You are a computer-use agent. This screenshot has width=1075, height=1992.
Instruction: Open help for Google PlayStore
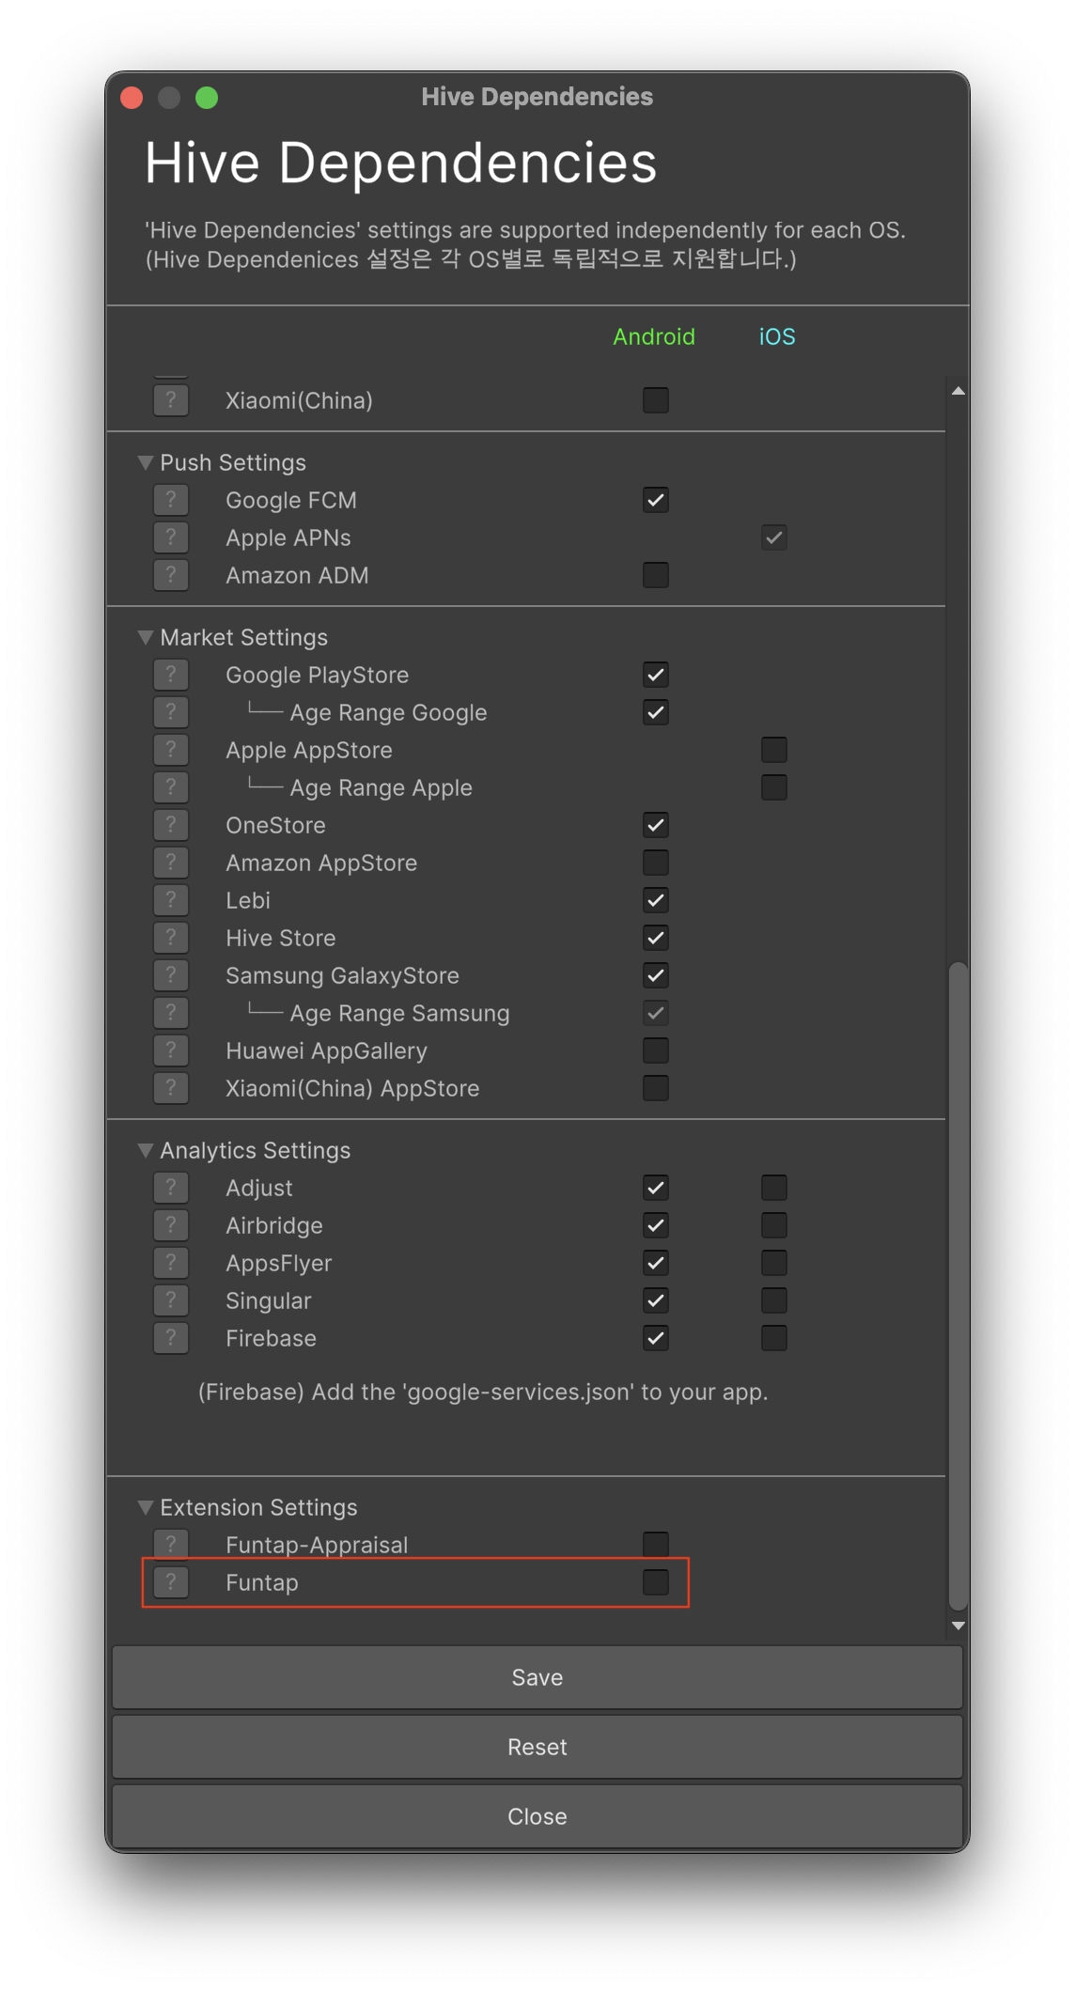click(x=171, y=675)
